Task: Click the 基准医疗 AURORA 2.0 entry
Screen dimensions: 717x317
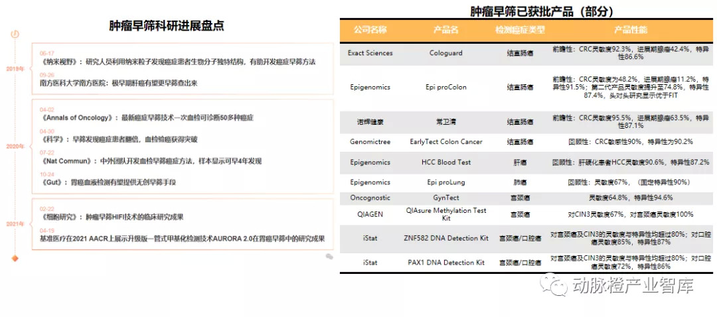Action: [x=183, y=239]
